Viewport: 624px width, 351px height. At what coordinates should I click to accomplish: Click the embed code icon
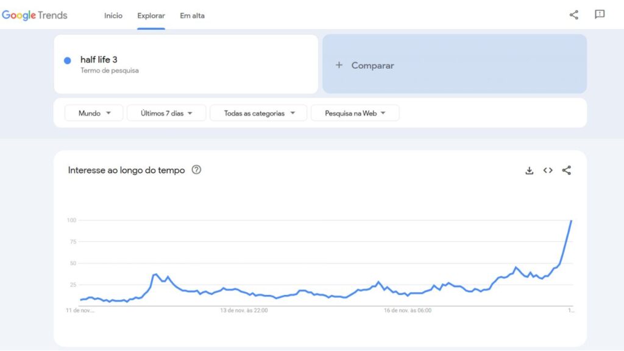point(548,171)
